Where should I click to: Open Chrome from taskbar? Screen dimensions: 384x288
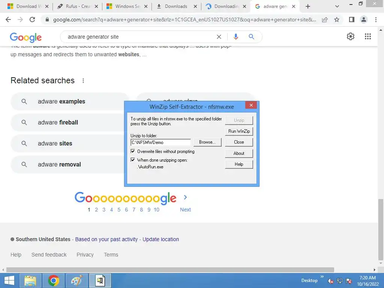click(x=53, y=280)
